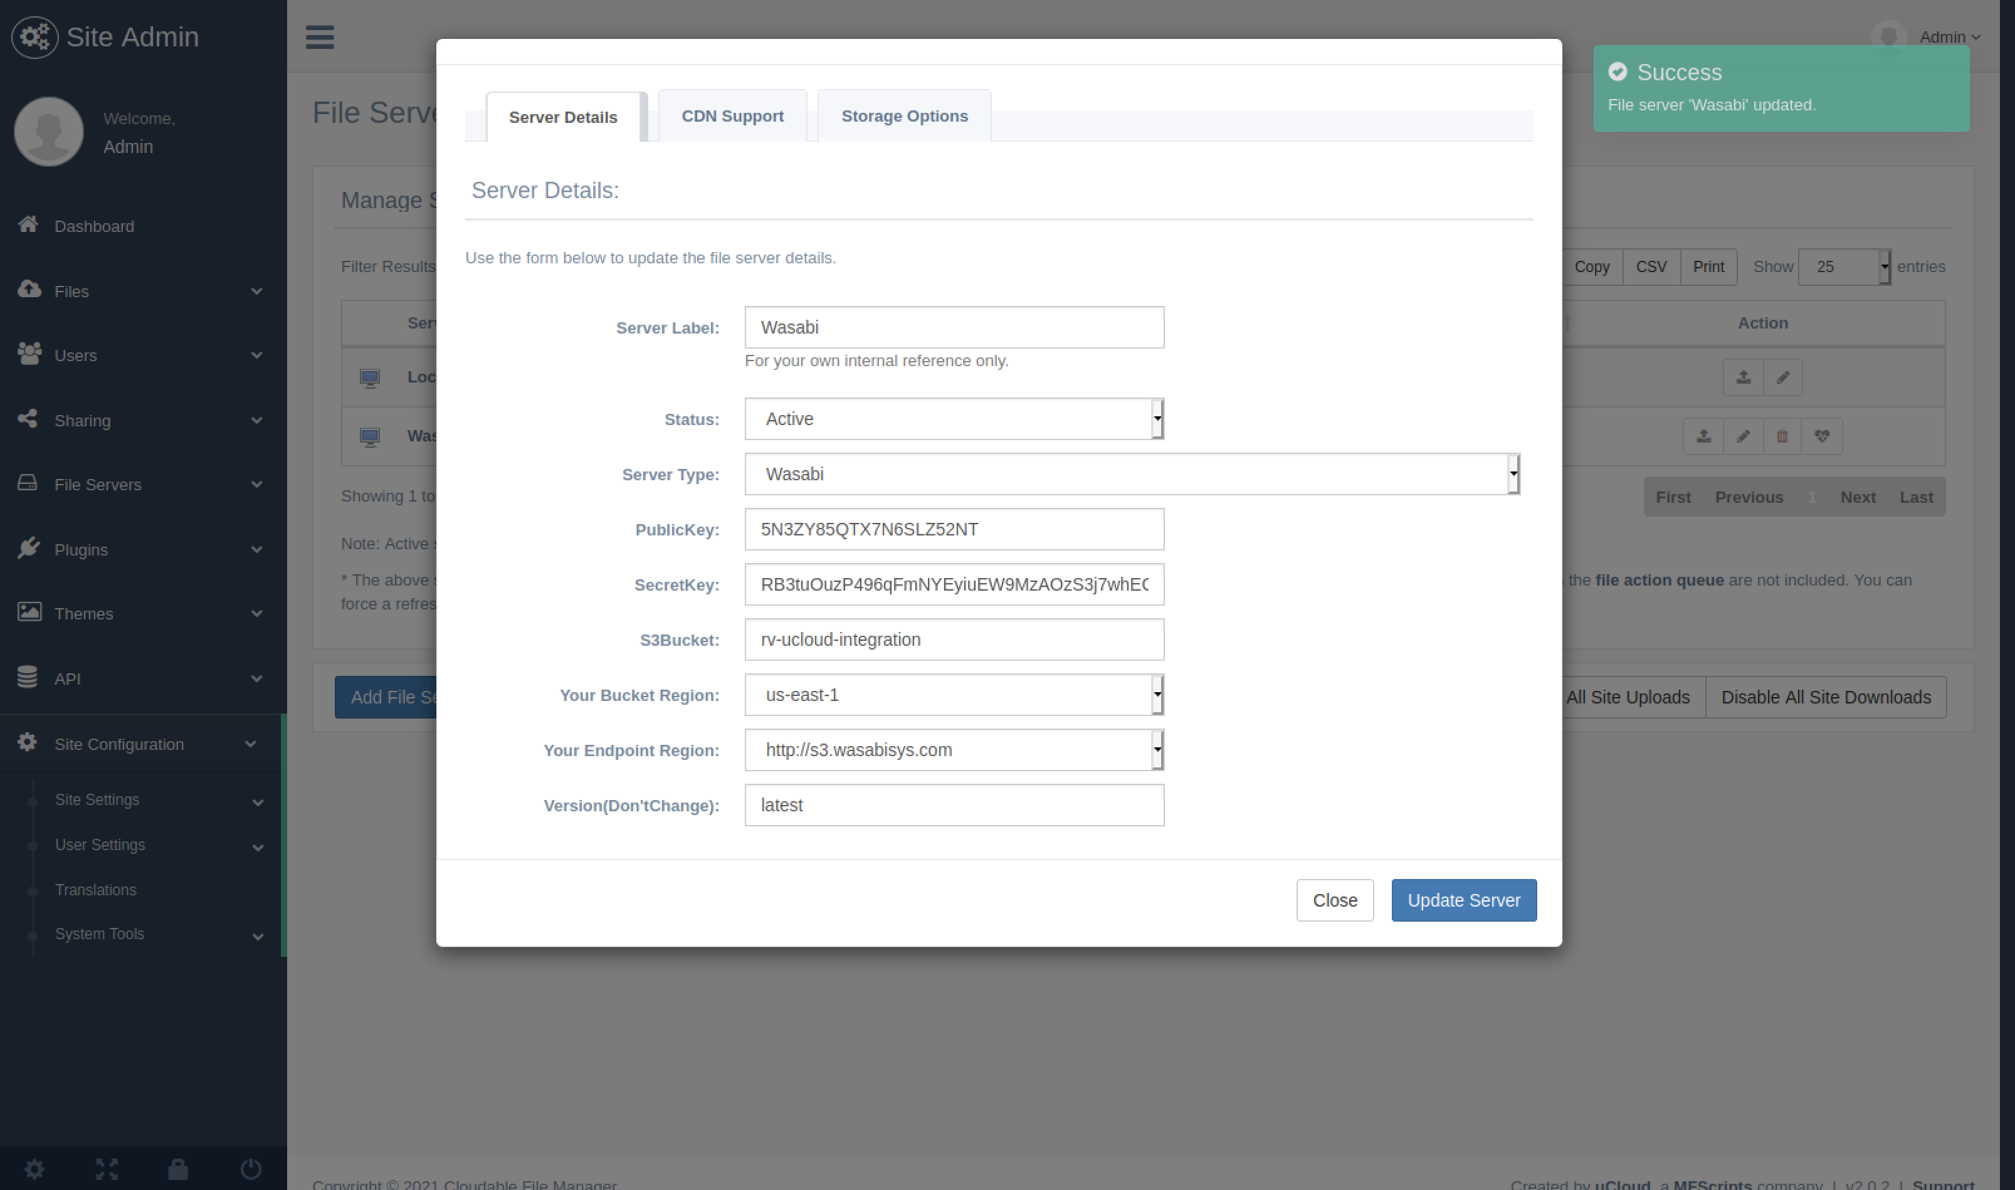Click the success checkmark icon
This screenshot has height=1190, width=2015.
click(x=1618, y=71)
